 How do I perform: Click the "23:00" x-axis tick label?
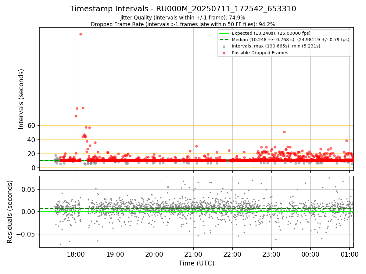tap(271, 254)
